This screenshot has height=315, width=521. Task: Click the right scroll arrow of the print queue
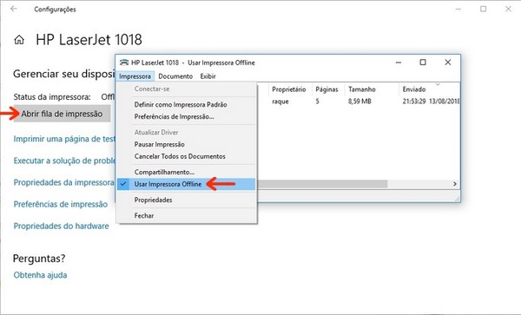(x=455, y=184)
